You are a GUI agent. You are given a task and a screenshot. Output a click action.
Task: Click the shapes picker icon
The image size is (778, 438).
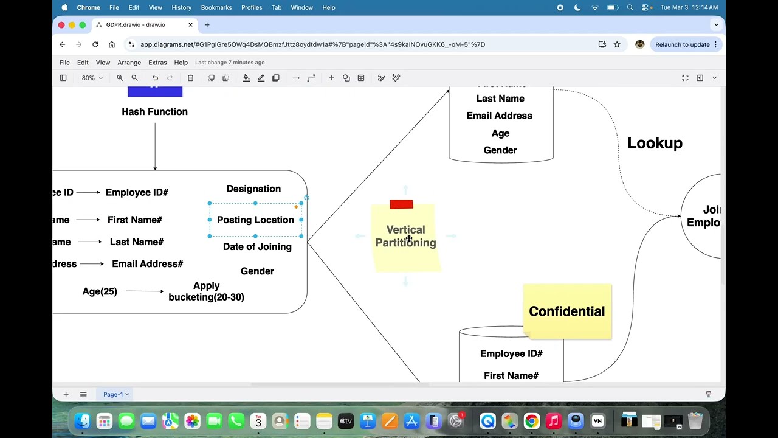pyautogui.click(x=346, y=78)
